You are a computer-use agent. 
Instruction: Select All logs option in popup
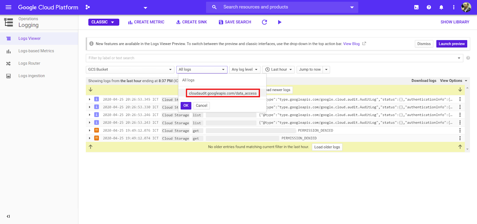188,80
